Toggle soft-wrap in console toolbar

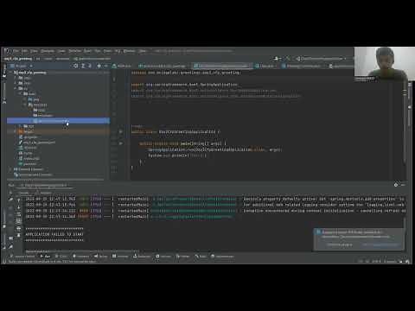(x=19, y=214)
